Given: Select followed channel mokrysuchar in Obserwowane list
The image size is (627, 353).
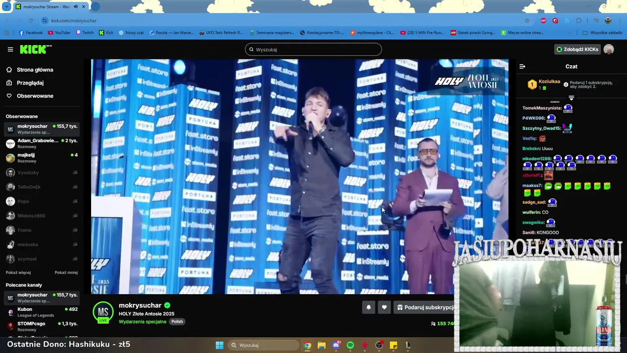Looking at the screenshot, I should tap(42, 129).
